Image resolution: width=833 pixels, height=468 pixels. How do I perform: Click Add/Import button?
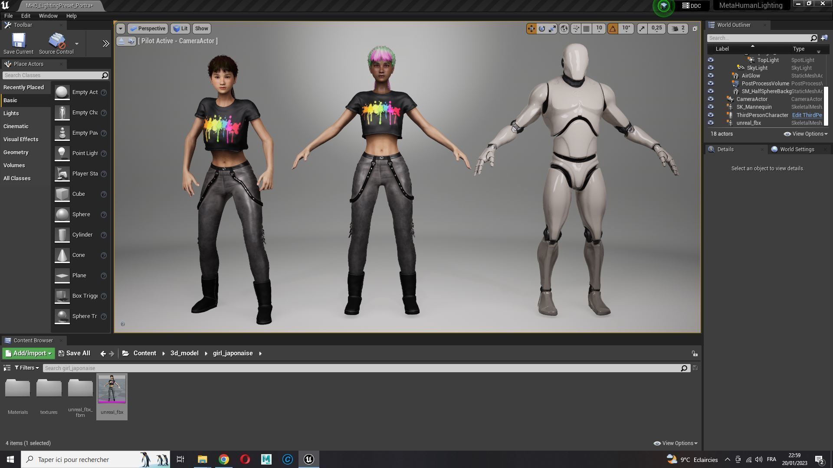click(29, 354)
